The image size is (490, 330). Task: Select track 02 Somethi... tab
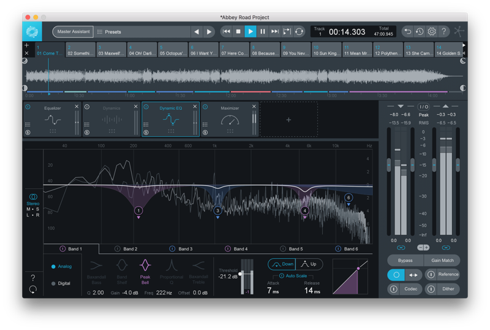pos(80,50)
